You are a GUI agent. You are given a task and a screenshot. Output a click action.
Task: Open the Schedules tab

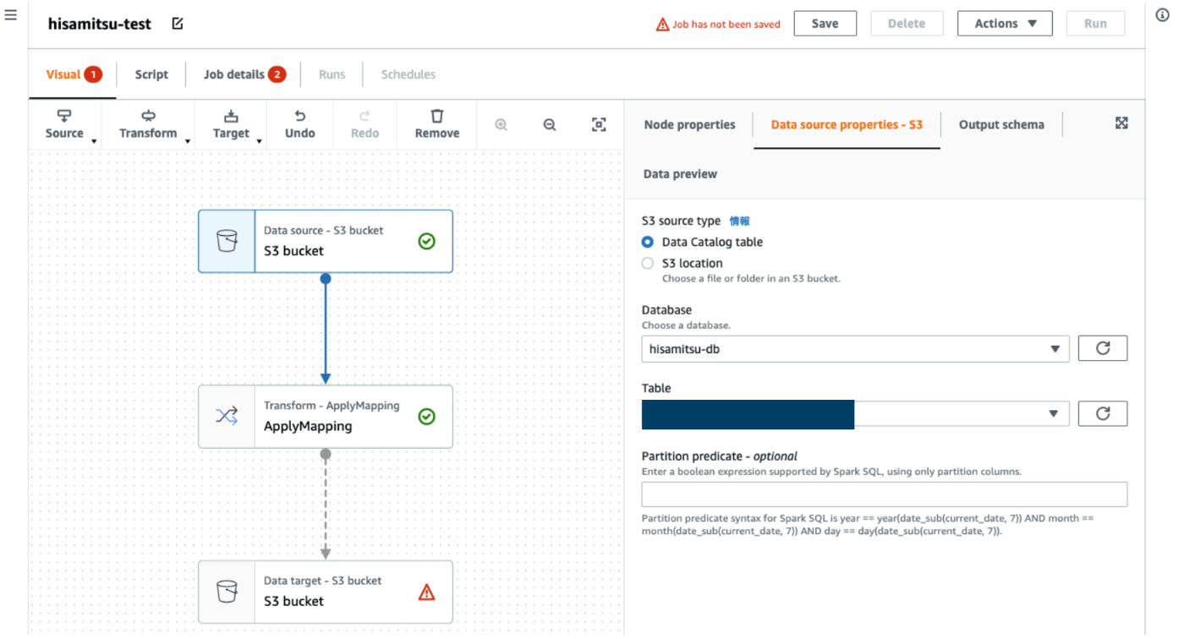click(408, 74)
